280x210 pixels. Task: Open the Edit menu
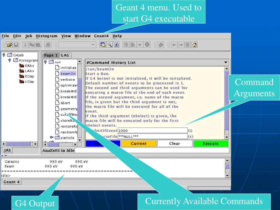click(17, 36)
